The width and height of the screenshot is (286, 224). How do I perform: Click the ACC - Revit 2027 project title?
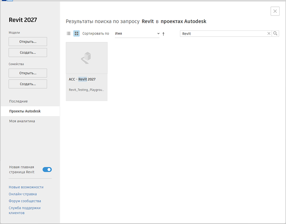coord(82,79)
